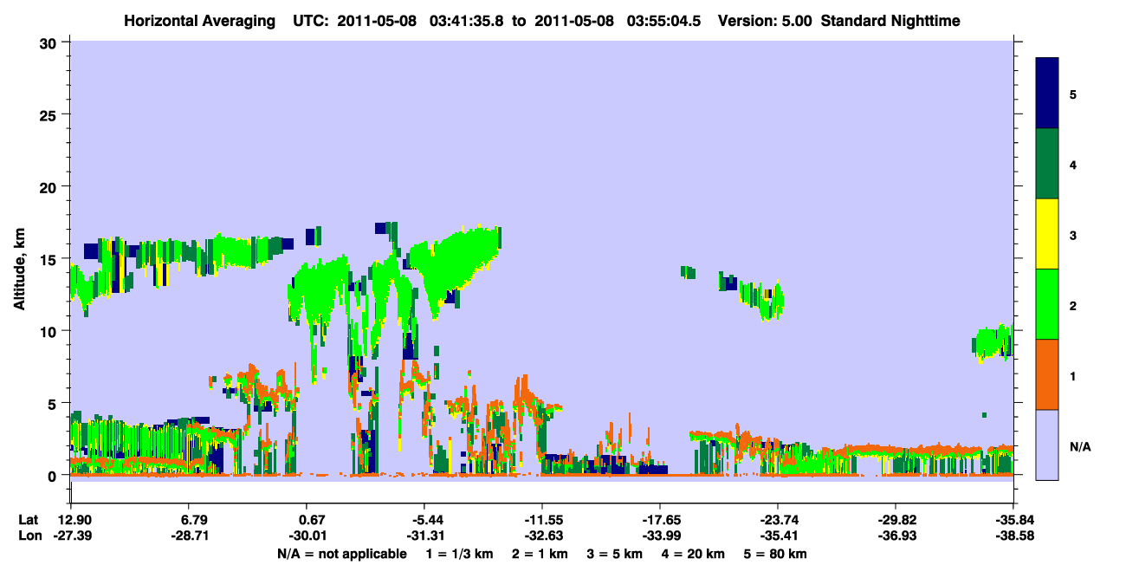Click the colorbar label 'N/A'
Screen dimensions: 1126x578
(1080, 446)
